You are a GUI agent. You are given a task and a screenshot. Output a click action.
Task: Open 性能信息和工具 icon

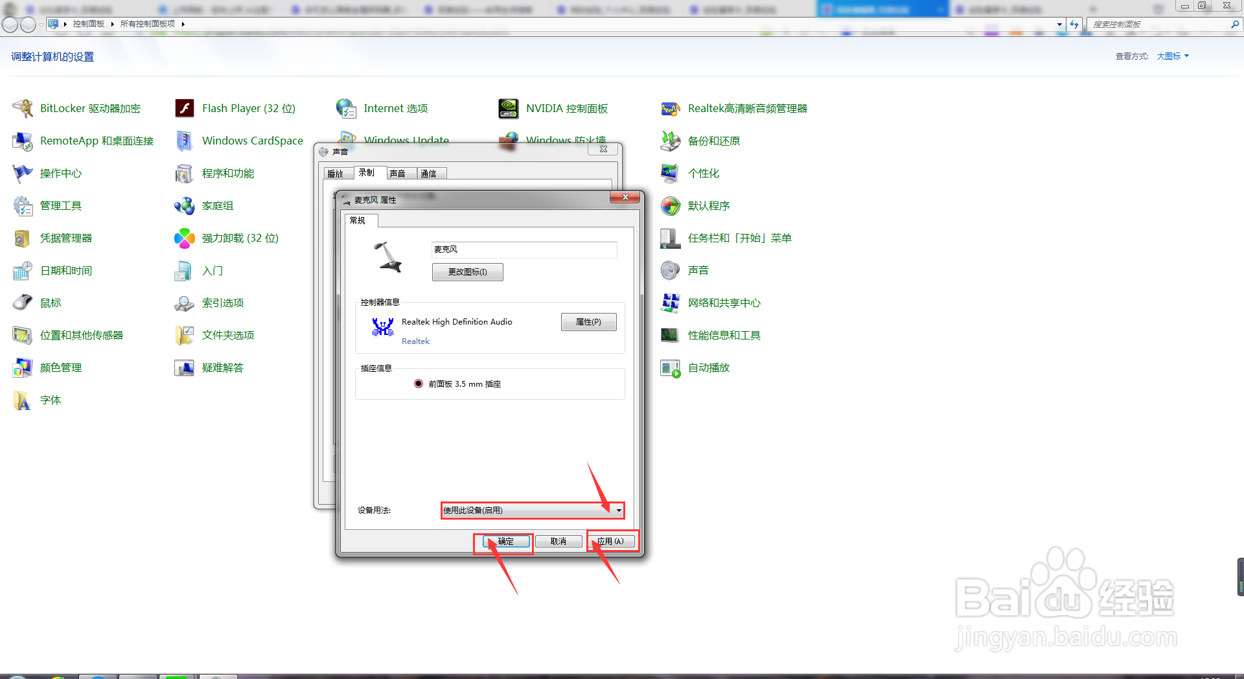(671, 335)
